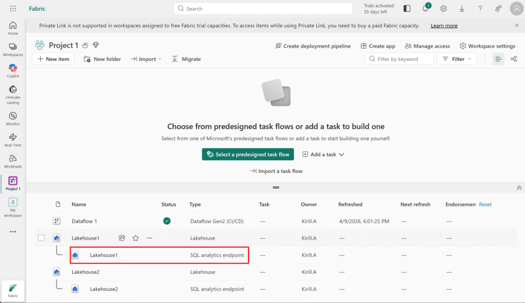Expand the Import dropdown

146,59
